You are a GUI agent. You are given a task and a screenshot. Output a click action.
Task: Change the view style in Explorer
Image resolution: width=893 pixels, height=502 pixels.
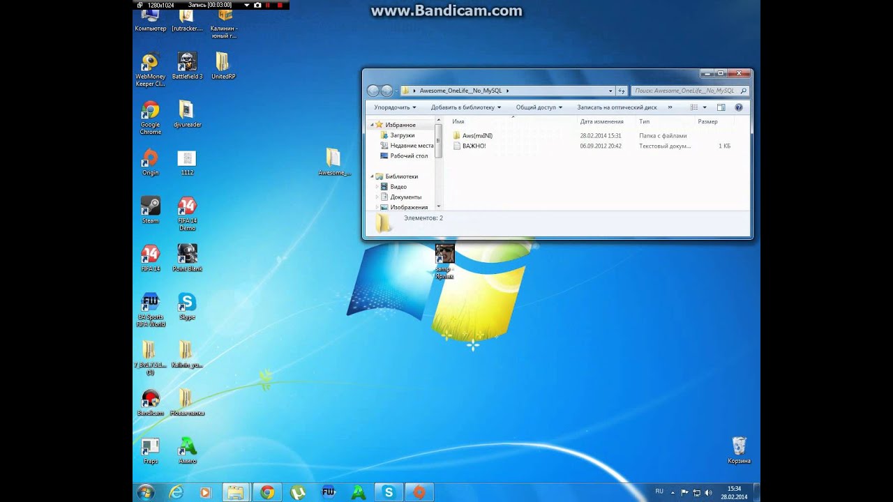[x=693, y=107]
